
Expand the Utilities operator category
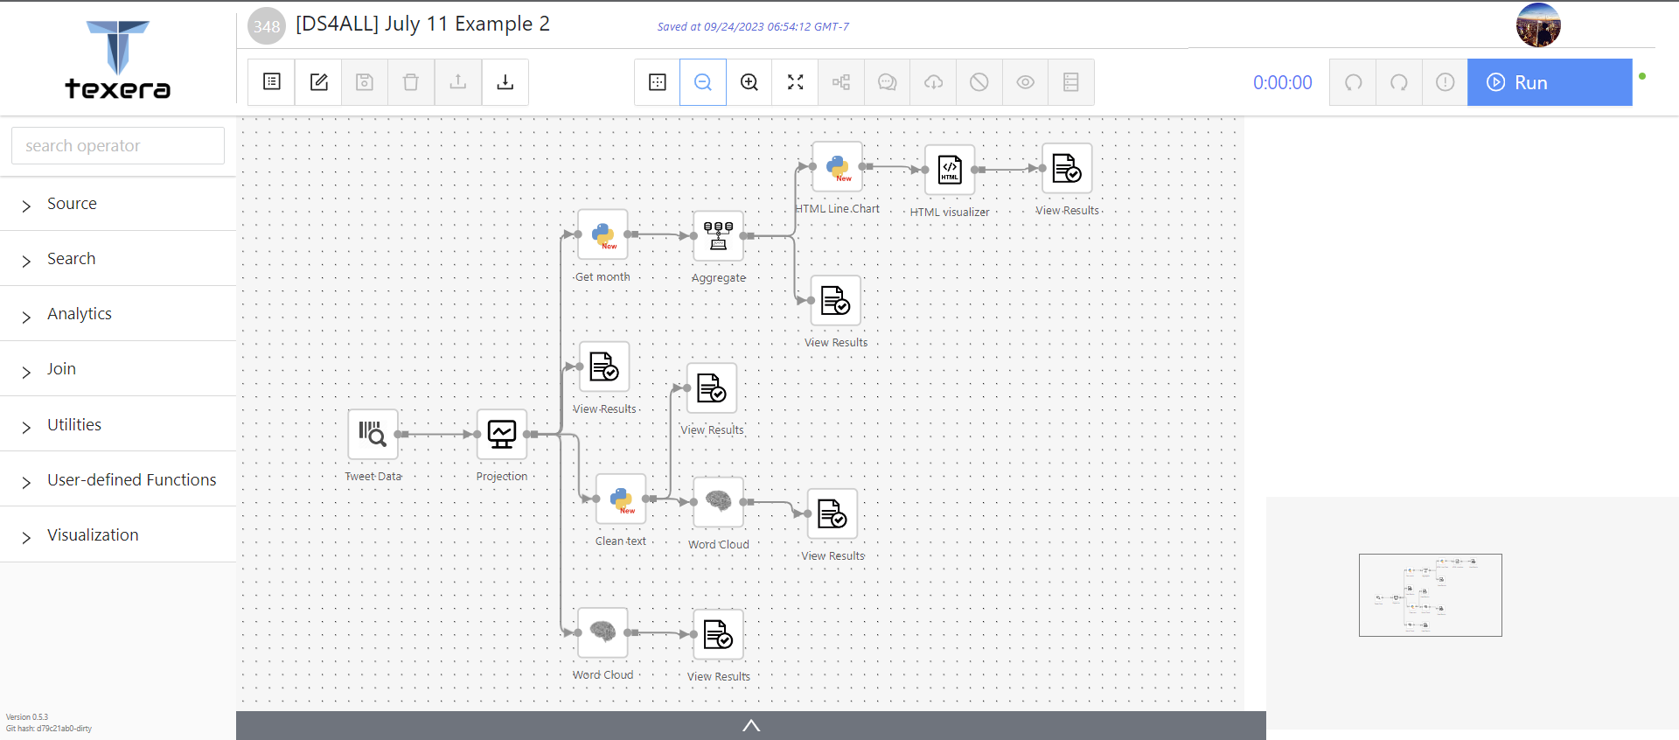tap(118, 424)
